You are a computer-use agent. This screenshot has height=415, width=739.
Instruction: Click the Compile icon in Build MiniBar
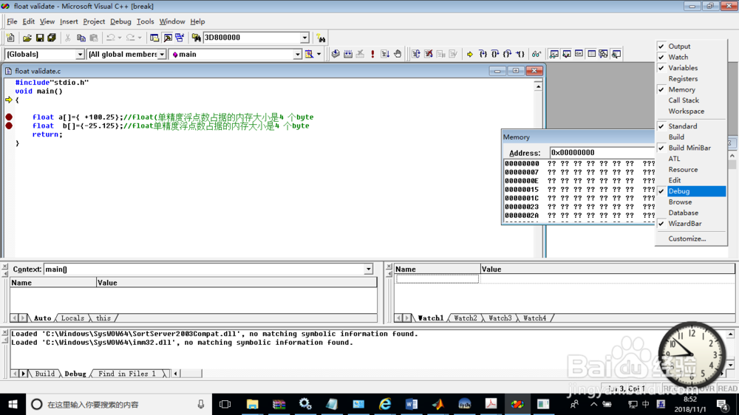coord(336,54)
